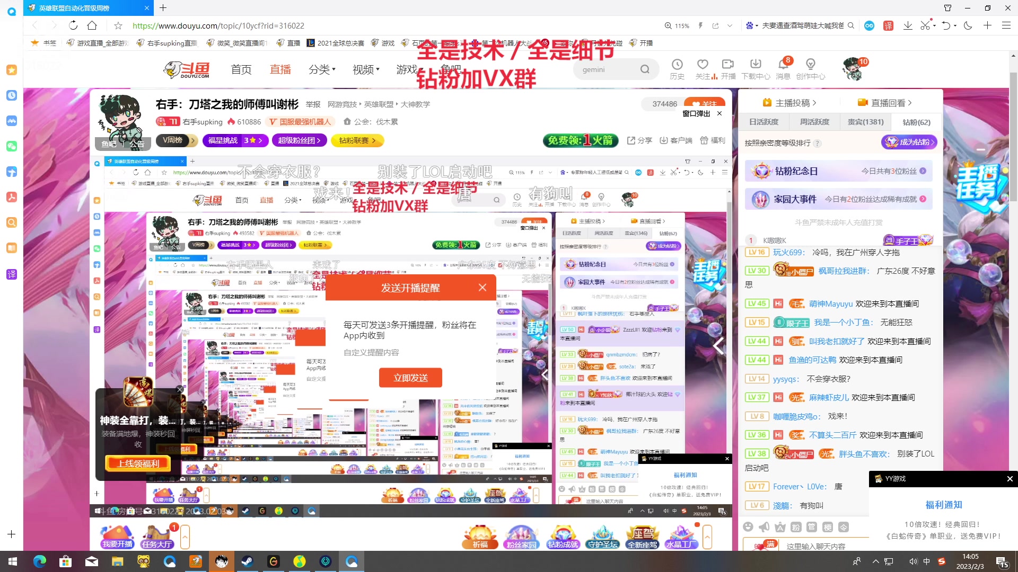Go to 直播 in Douyu navigation
This screenshot has height=572, width=1018.
pyautogui.click(x=280, y=69)
